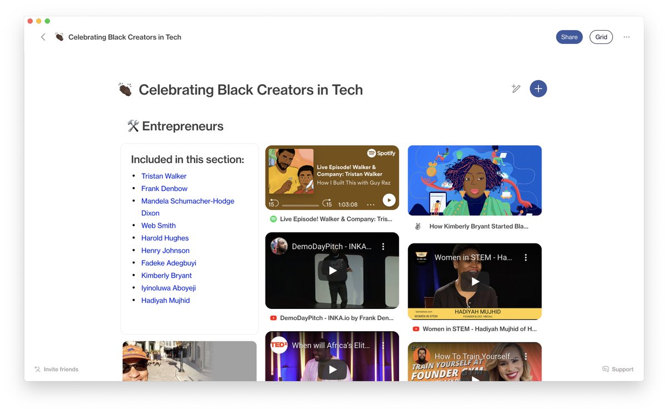Open the Tristan Walker link
Screen dimensions: 668x413
coord(164,176)
